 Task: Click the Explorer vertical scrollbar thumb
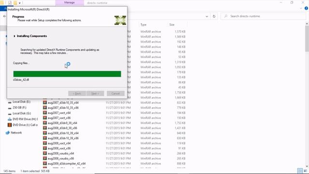point(307,39)
